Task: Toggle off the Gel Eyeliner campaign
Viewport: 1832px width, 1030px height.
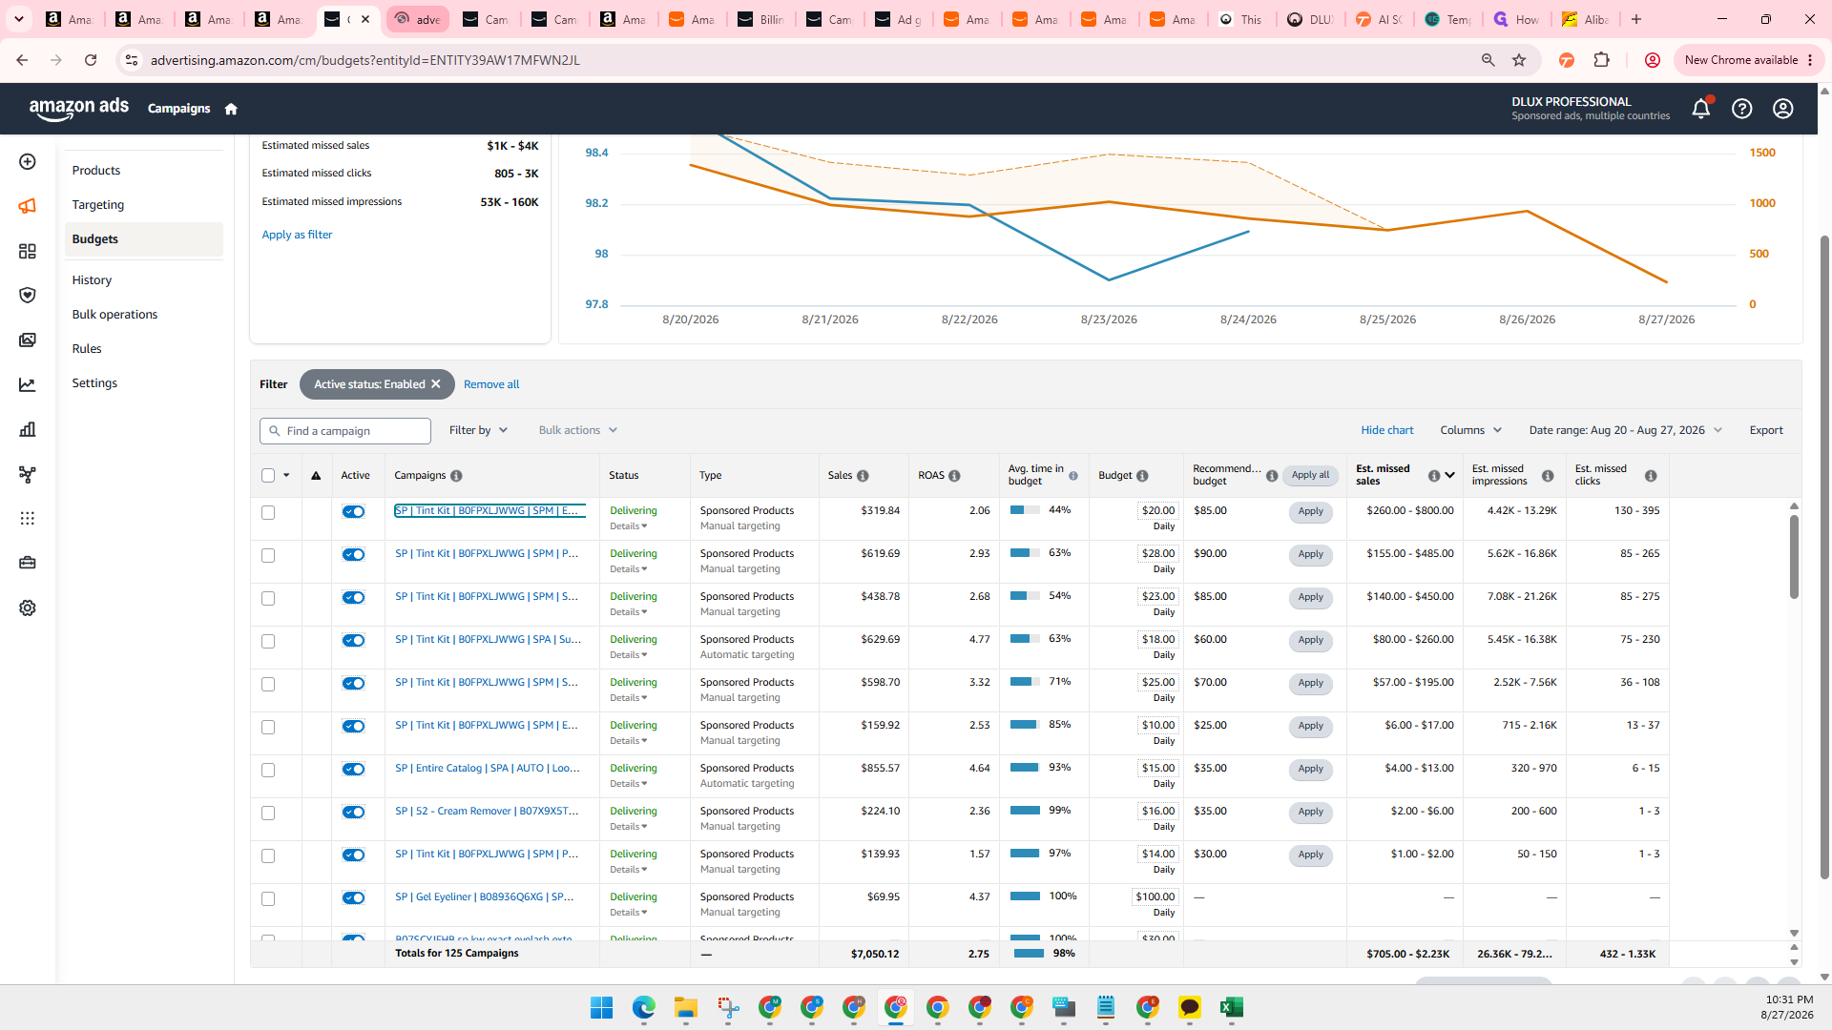Action: pos(354,898)
